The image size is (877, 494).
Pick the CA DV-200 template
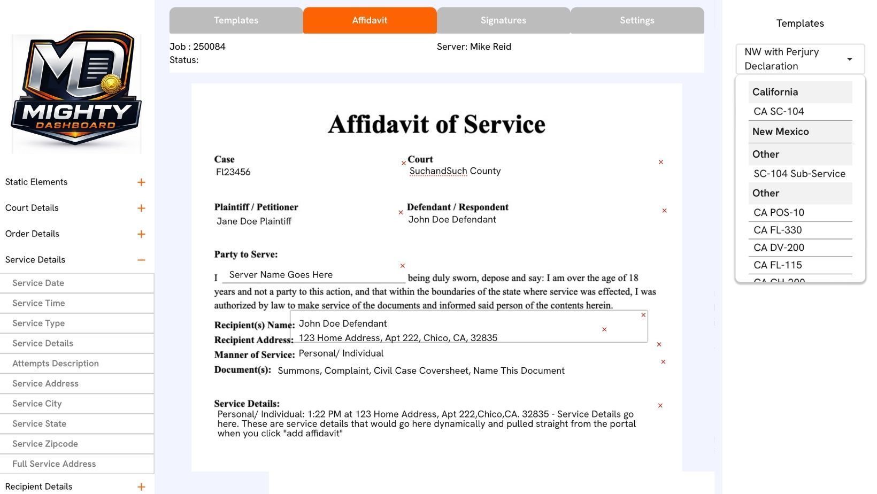(800, 248)
